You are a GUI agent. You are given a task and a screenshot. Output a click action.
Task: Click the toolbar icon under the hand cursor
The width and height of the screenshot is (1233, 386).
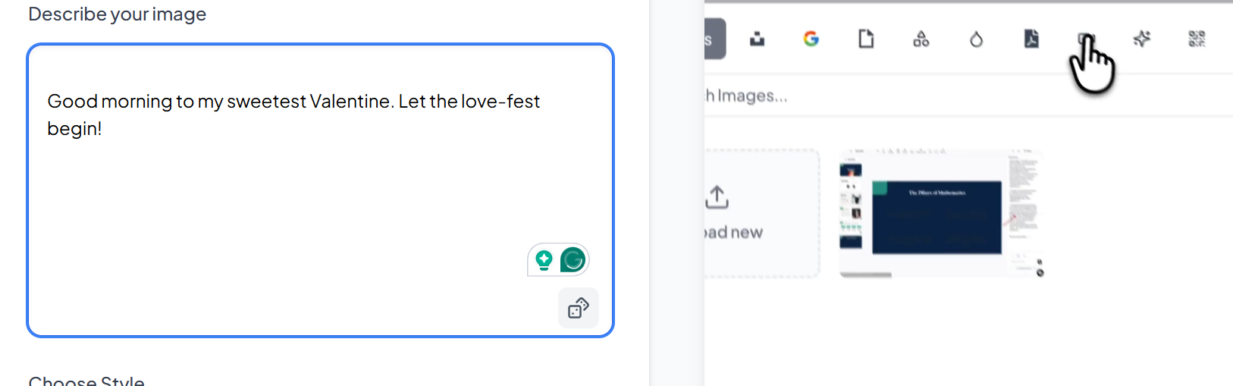[1086, 39]
